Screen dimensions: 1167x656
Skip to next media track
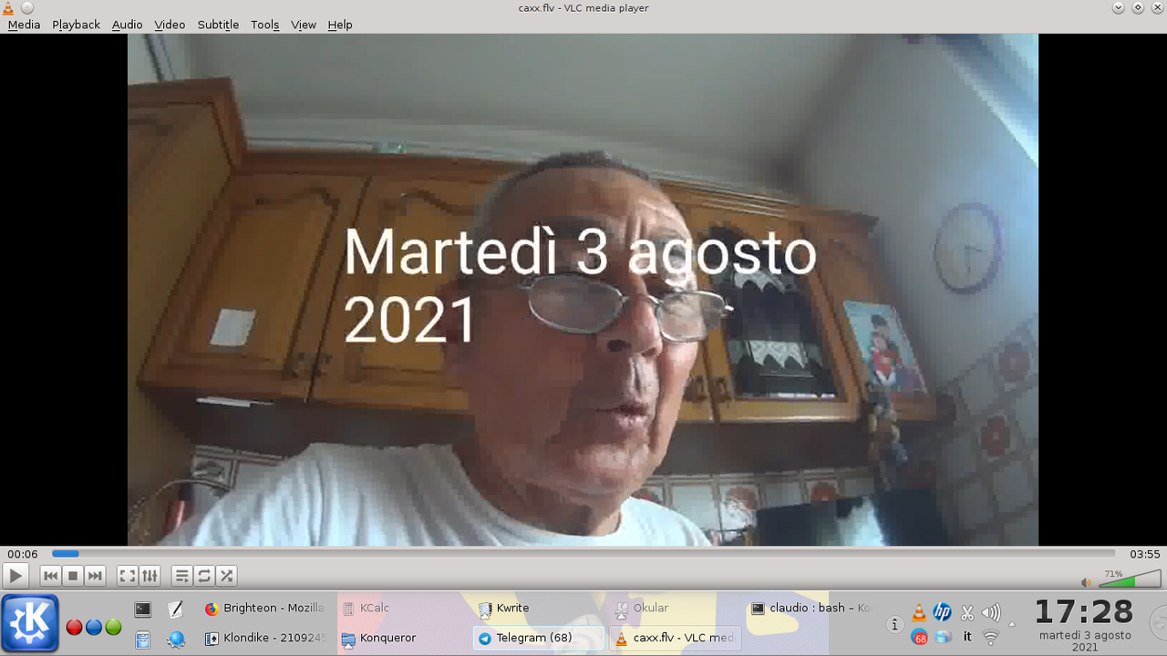[x=95, y=576]
